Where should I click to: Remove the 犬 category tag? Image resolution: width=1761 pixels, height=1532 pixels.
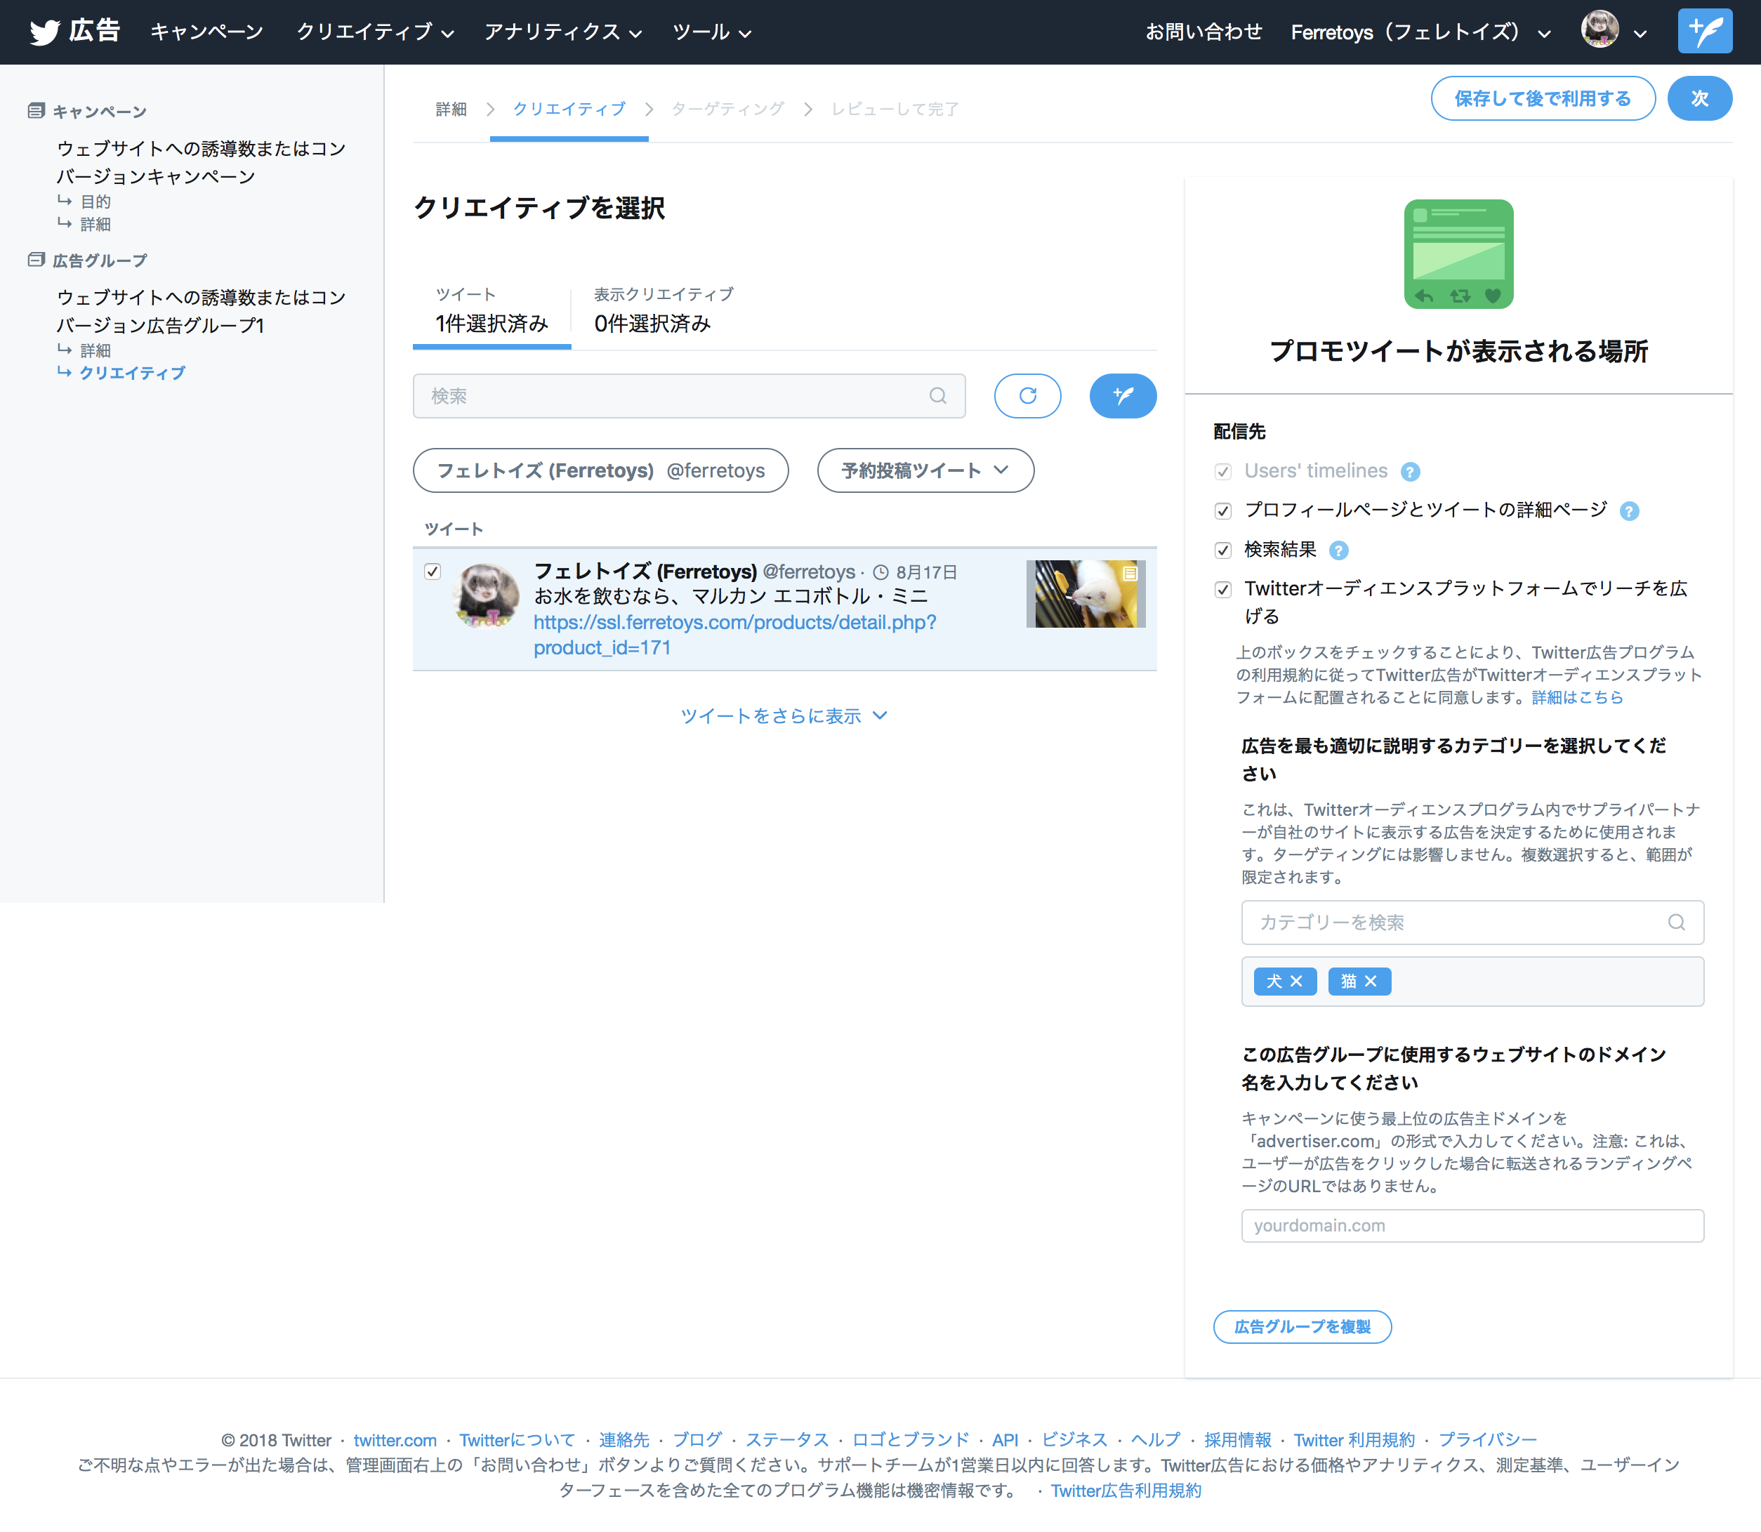click(1296, 982)
